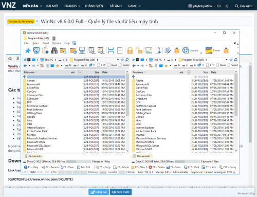Click the globe Update icon

186,50
